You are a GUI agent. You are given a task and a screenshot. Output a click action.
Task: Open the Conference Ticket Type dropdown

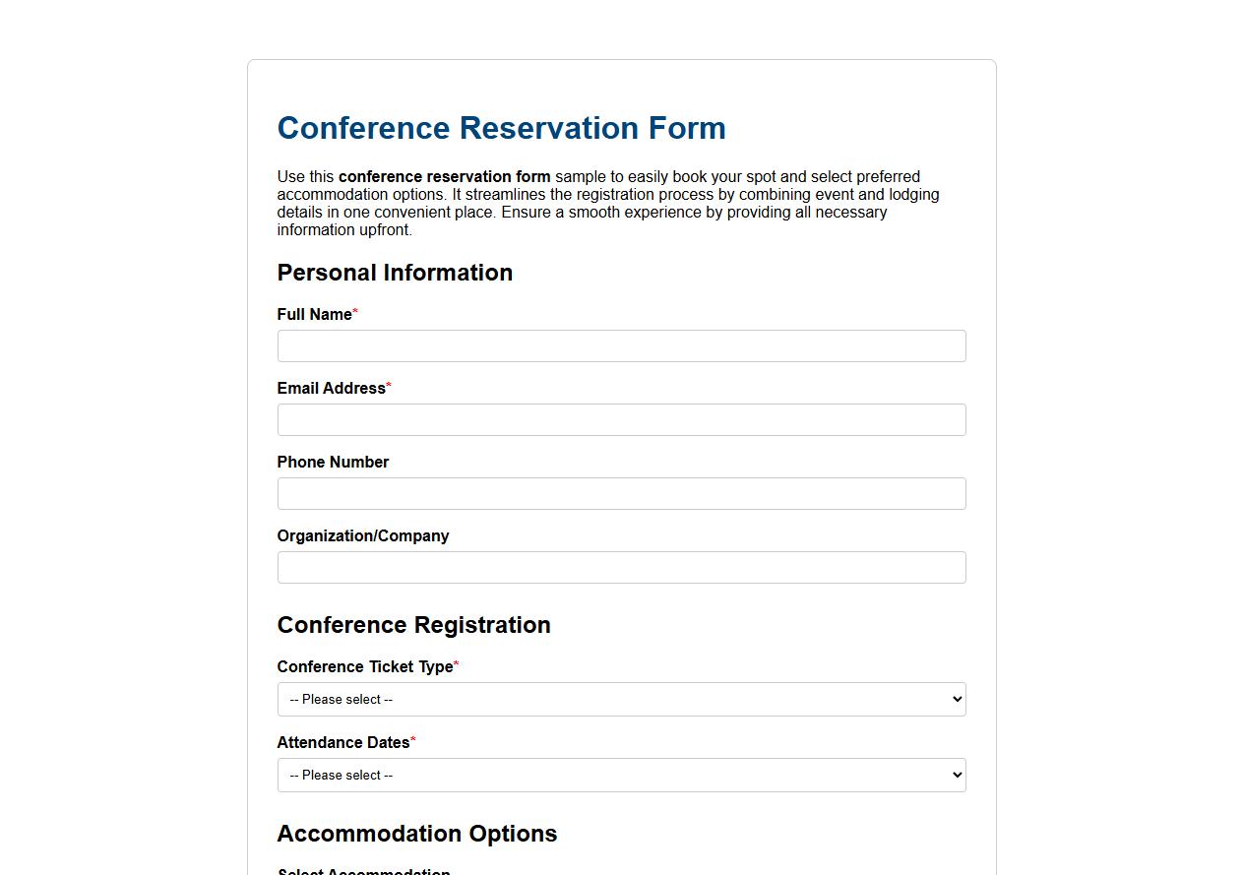click(621, 699)
